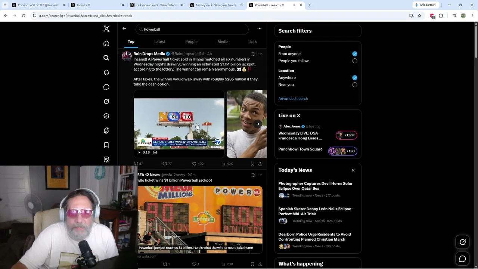
Task: Click the back arrow beside the search box
Action: [124, 29]
